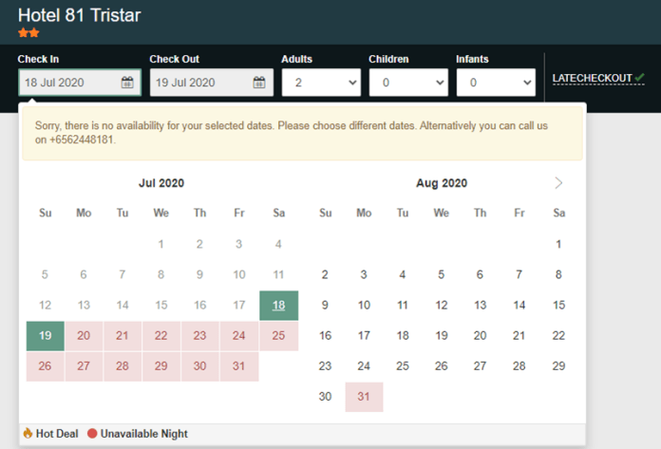This screenshot has width=661, height=449.
Task: Click the Hot Deal flame icon
Action: (28, 434)
